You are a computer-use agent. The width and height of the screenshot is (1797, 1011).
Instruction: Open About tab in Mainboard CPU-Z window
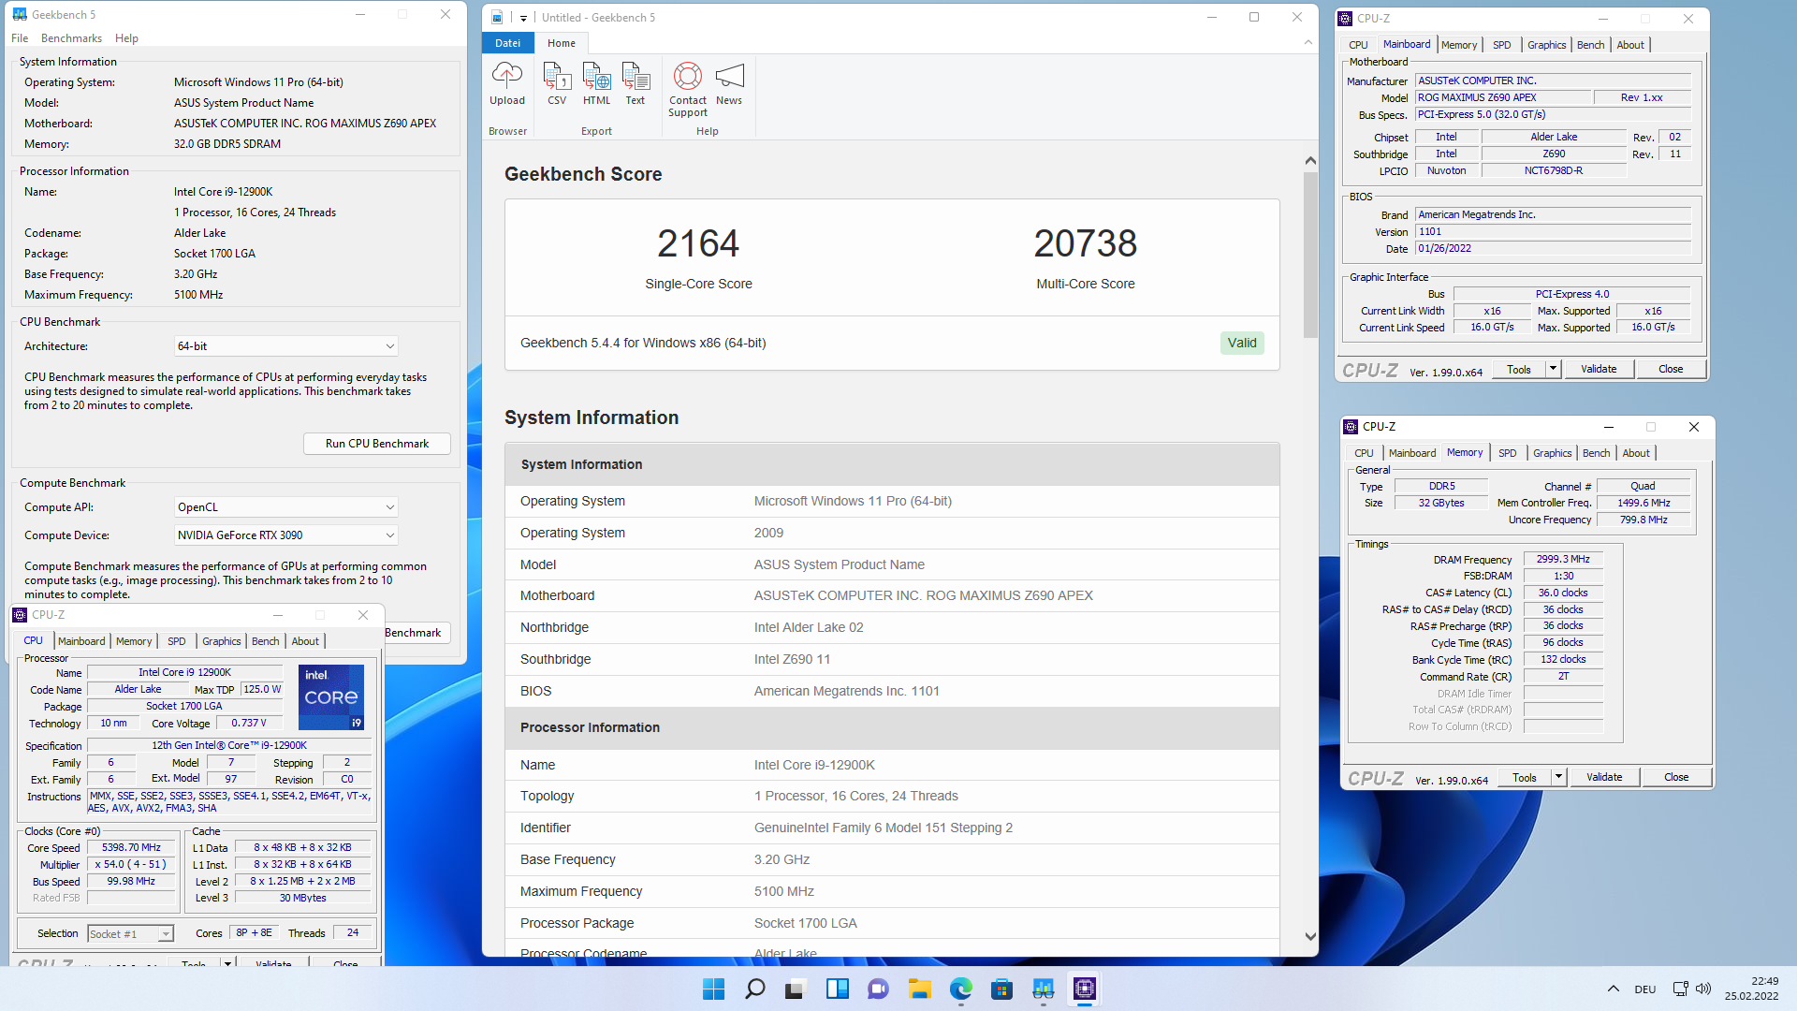pos(1629,45)
